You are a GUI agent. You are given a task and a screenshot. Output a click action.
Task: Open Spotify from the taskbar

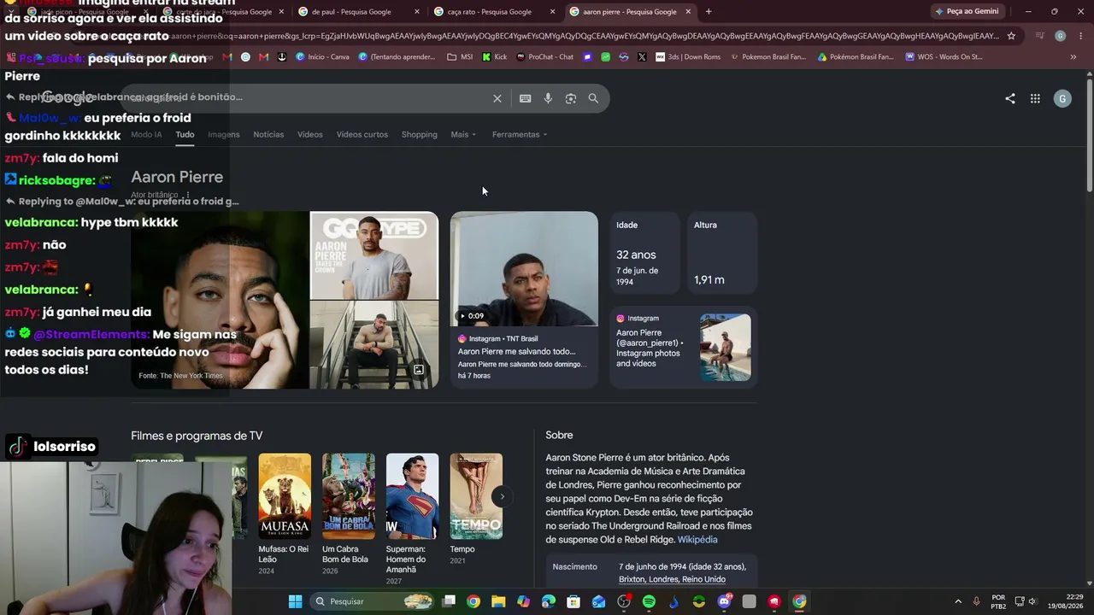tap(649, 601)
